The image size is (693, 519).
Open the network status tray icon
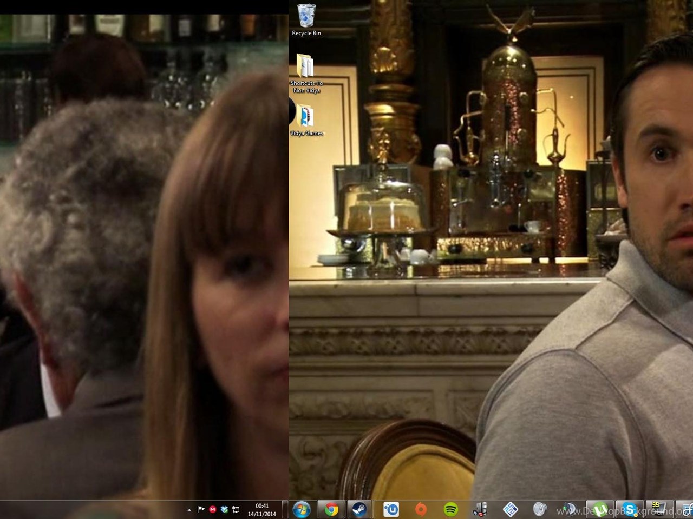point(236,509)
